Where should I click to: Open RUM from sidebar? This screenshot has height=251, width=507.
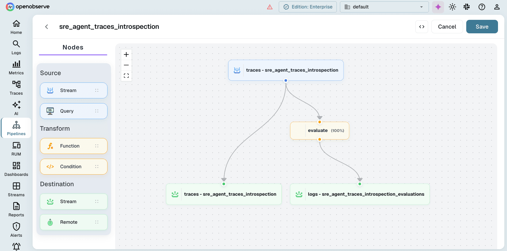tap(16, 149)
